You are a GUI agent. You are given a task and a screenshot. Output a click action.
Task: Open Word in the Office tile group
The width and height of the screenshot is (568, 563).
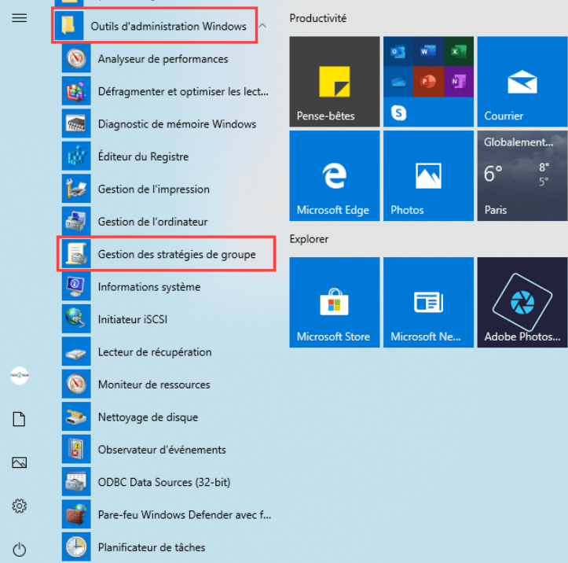point(428,51)
